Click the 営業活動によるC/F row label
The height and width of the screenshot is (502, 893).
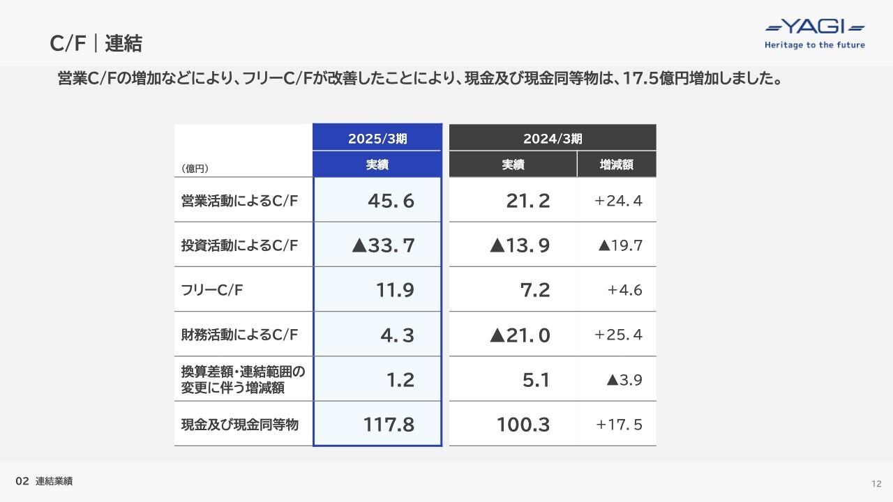239,201
